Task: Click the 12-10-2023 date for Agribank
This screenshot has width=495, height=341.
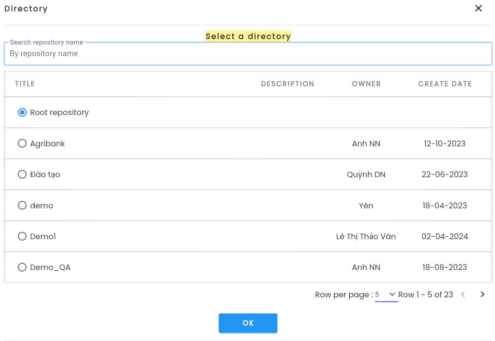Action: pyautogui.click(x=445, y=144)
